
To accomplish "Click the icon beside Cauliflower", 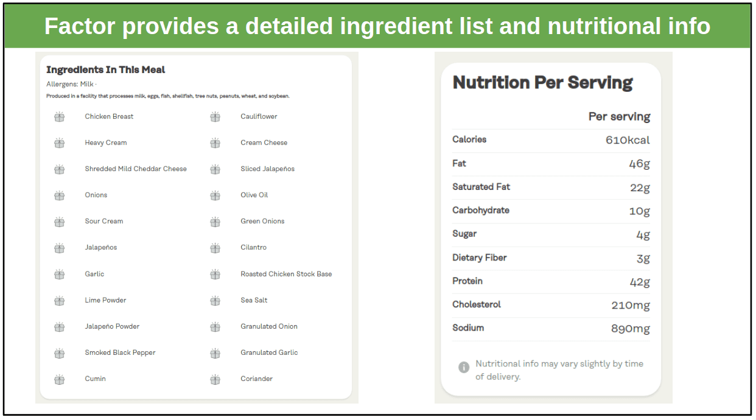I will [x=215, y=117].
